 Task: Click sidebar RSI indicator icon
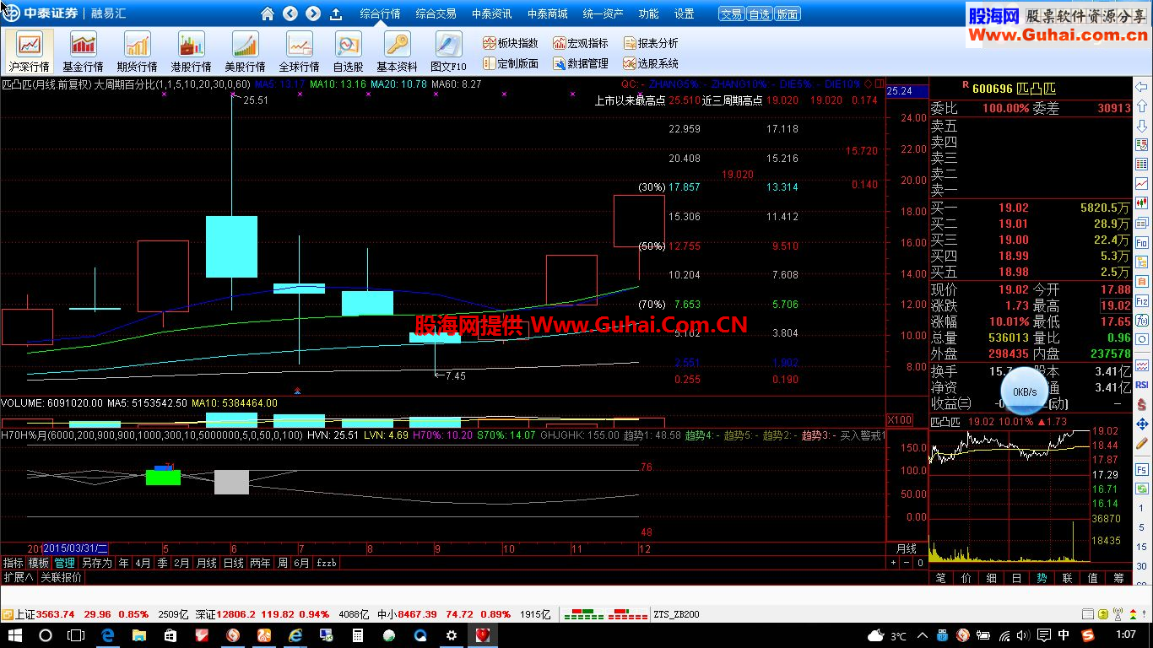(x=1142, y=384)
